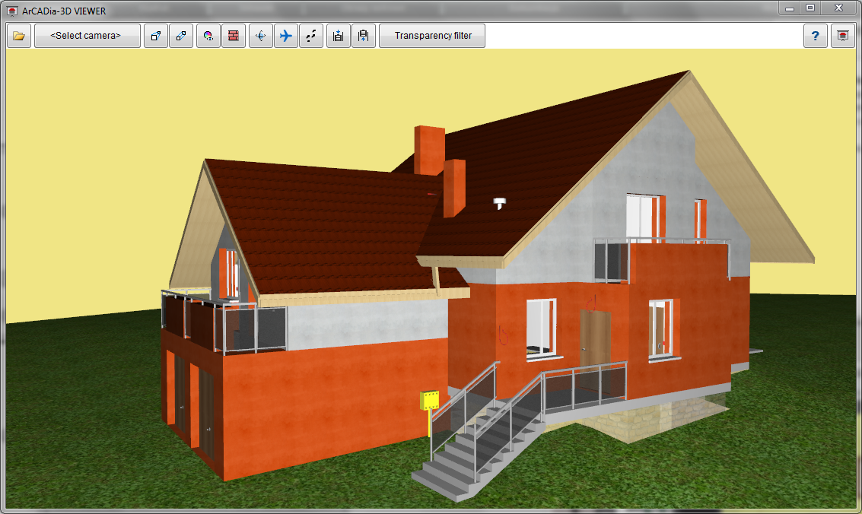The width and height of the screenshot is (862, 514).
Task: Toggle the airplane flight mode
Action: point(286,36)
